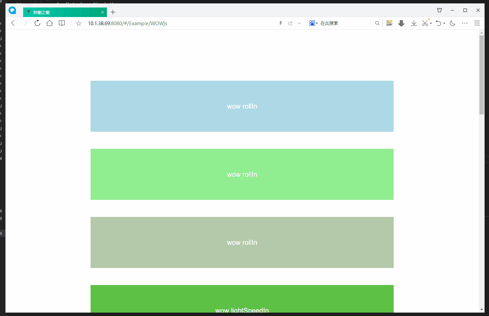The width and height of the screenshot is (489, 316).
Task: Expand the undo close dropdown arrow
Action: 444,23
